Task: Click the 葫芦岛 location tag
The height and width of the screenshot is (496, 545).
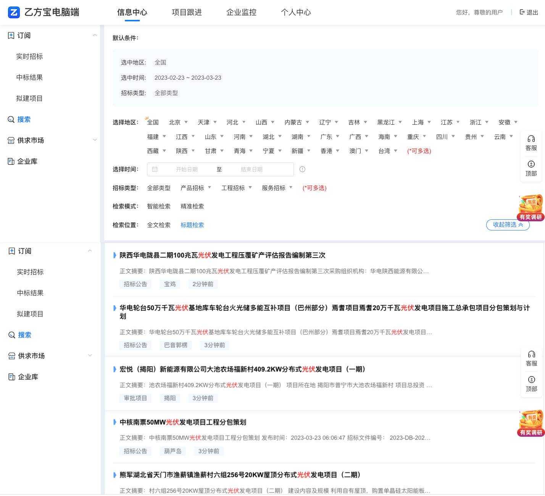Action: click(x=173, y=451)
